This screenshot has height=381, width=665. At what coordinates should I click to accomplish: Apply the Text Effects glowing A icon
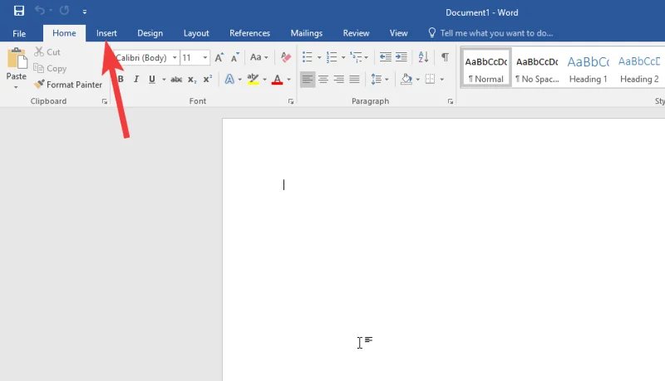pos(229,80)
